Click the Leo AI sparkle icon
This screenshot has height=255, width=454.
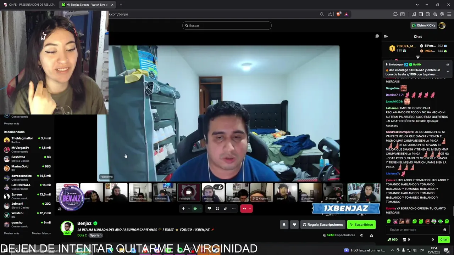[x=435, y=14]
